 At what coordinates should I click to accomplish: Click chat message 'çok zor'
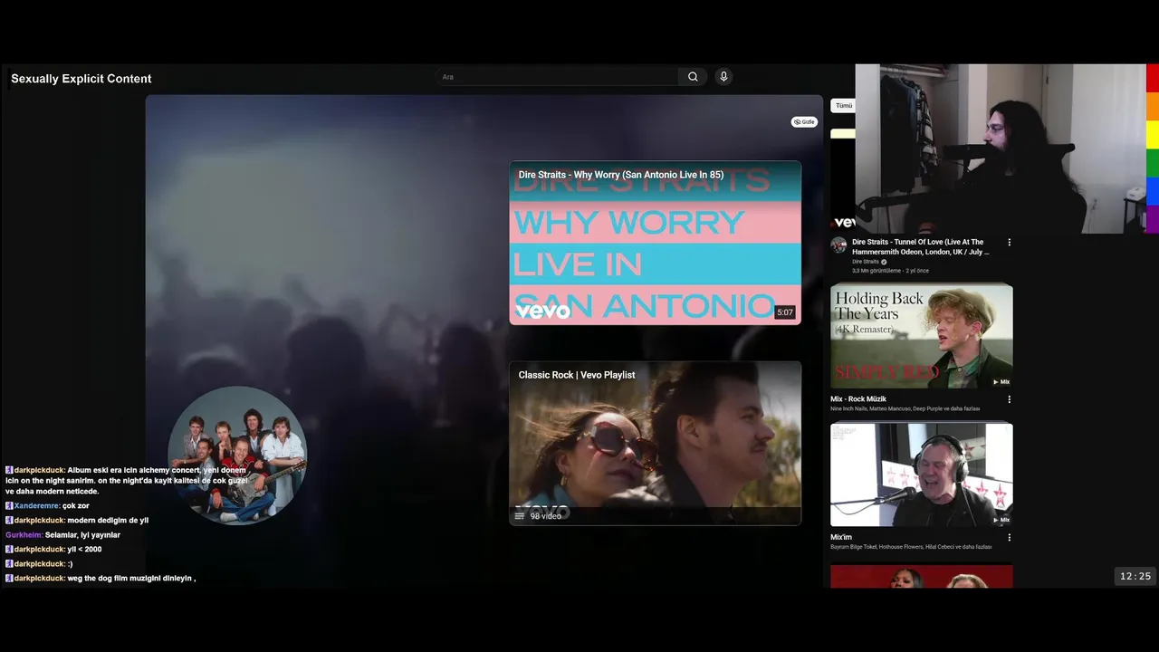[x=76, y=506]
